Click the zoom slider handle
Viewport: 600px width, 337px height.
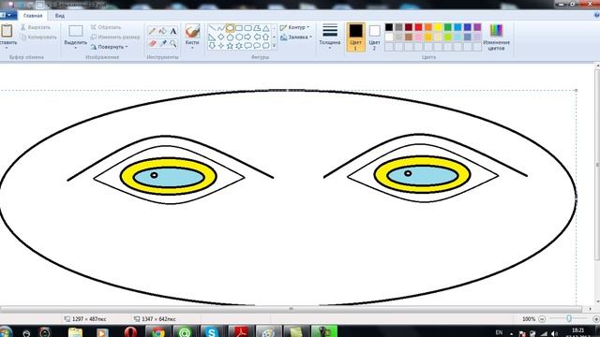pos(569,318)
